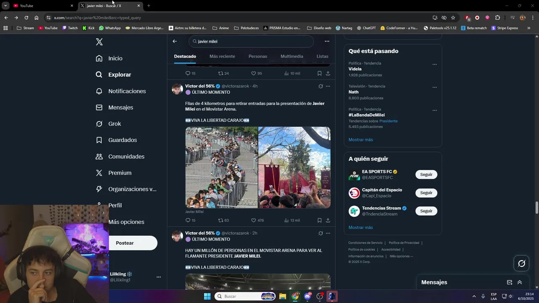Switch to the Personas tab
The image size is (539, 303).
pos(258,56)
